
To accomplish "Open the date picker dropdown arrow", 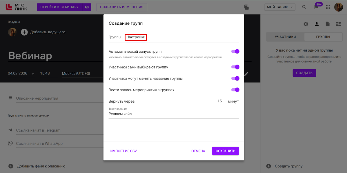I will click(x=33, y=74).
